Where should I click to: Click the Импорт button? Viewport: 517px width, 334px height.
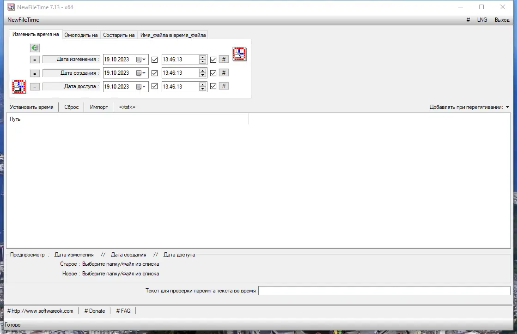[x=99, y=107]
